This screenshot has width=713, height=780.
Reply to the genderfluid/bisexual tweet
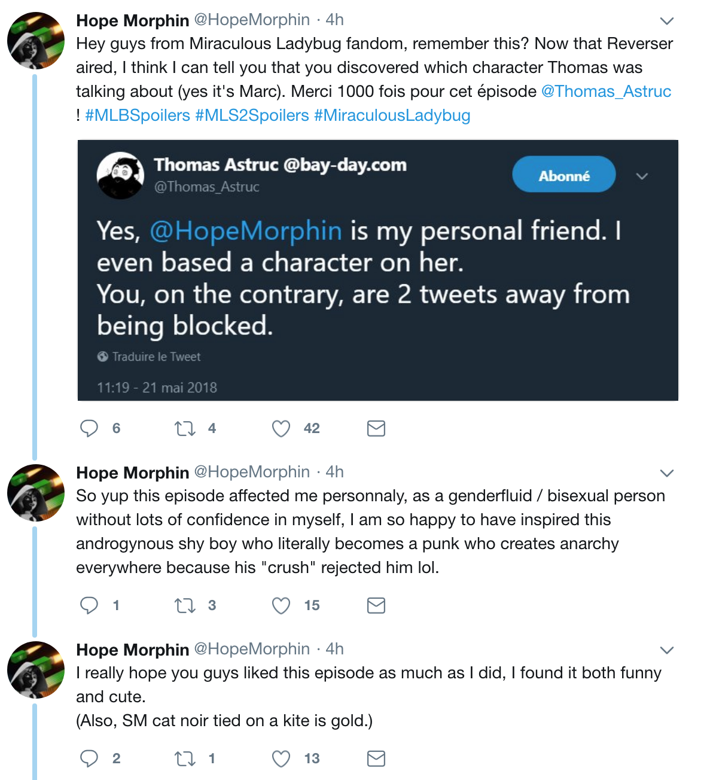(x=89, y=605)
